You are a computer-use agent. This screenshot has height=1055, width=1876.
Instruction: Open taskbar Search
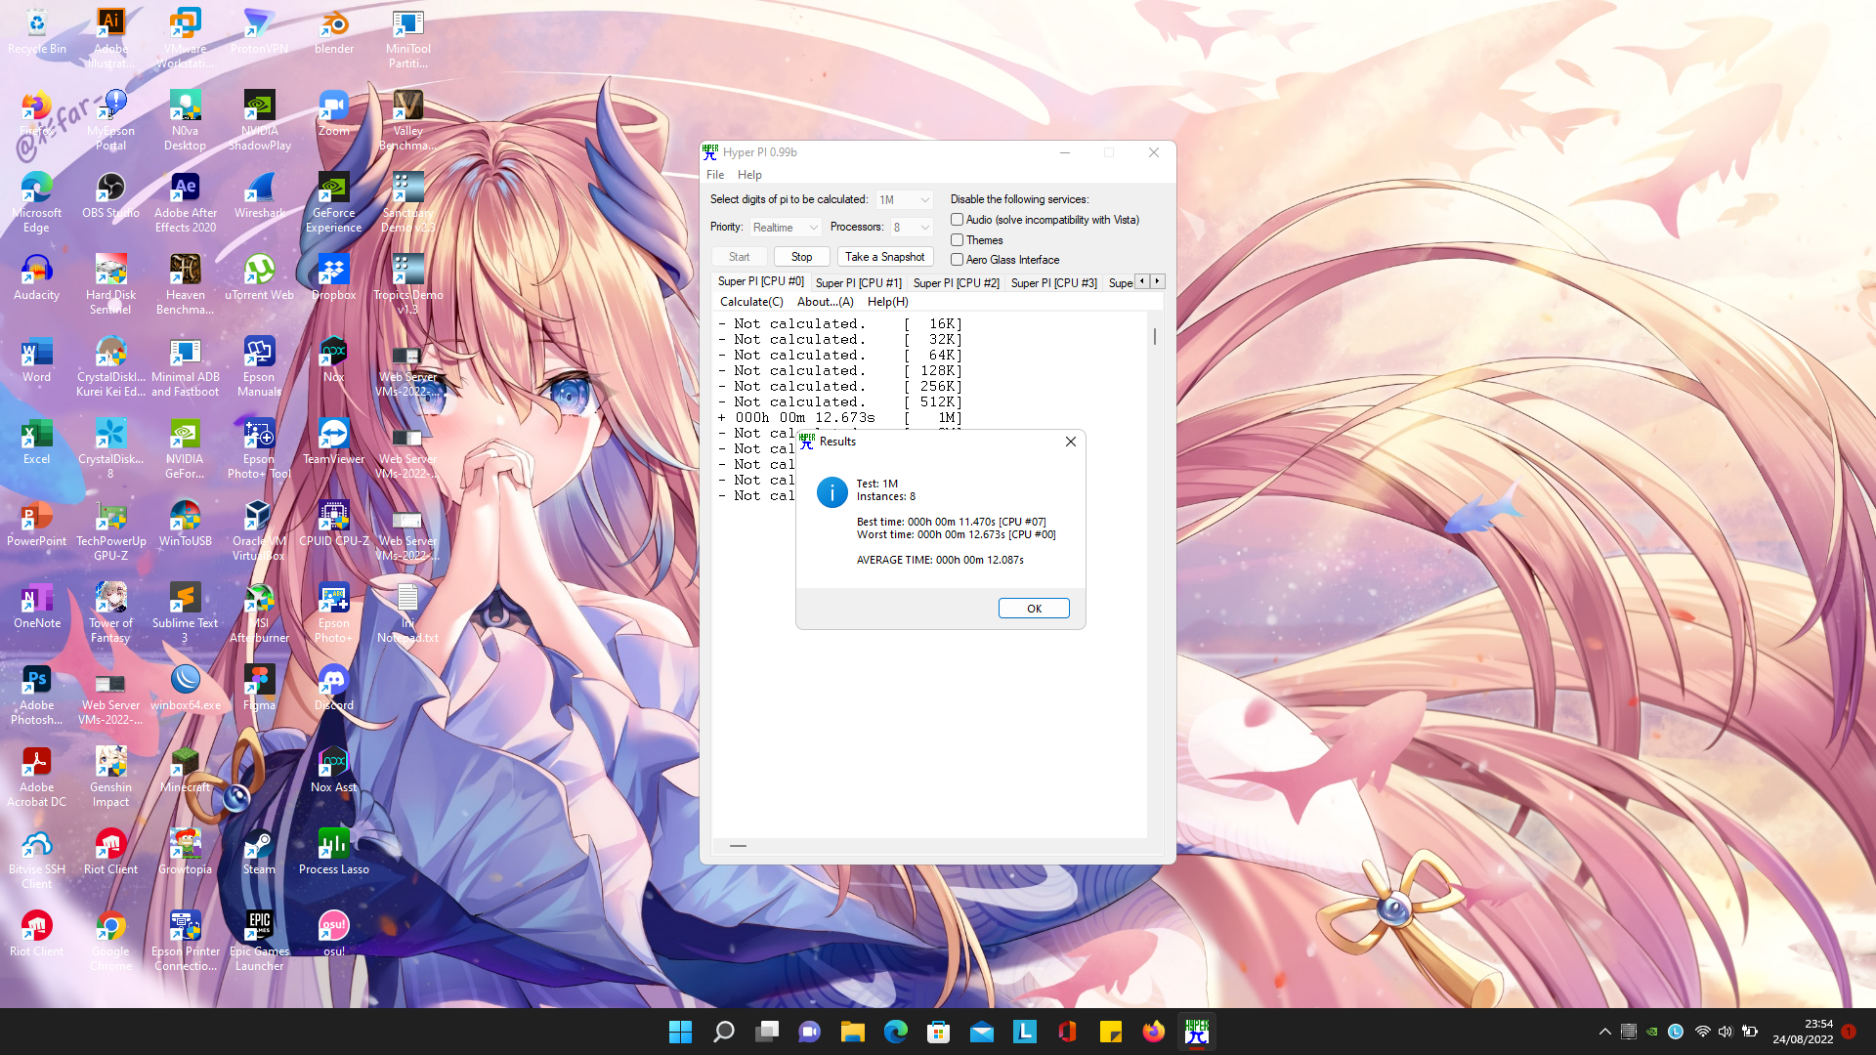click(724, 1032)
